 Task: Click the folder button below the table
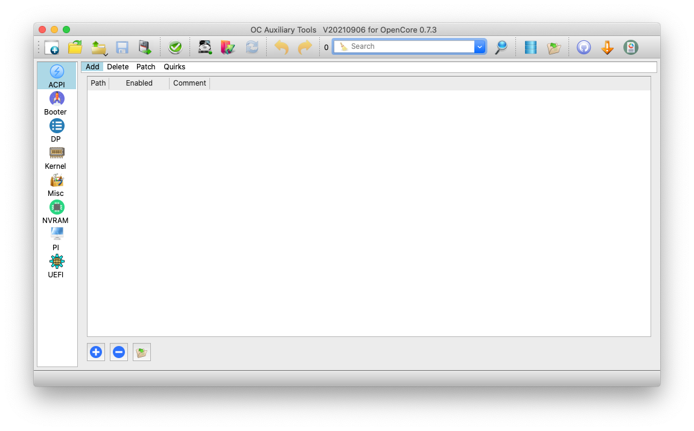click(142, 352)
